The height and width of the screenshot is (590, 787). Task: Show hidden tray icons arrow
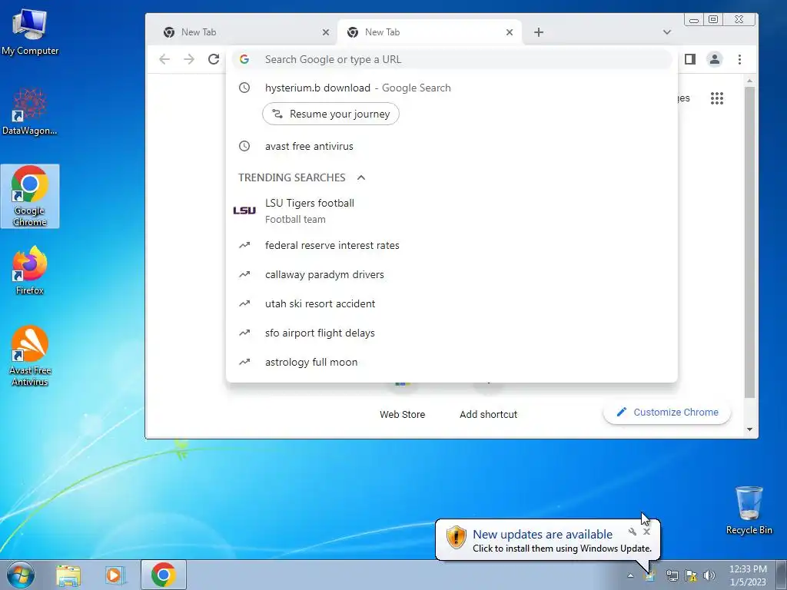pos(630,576)
